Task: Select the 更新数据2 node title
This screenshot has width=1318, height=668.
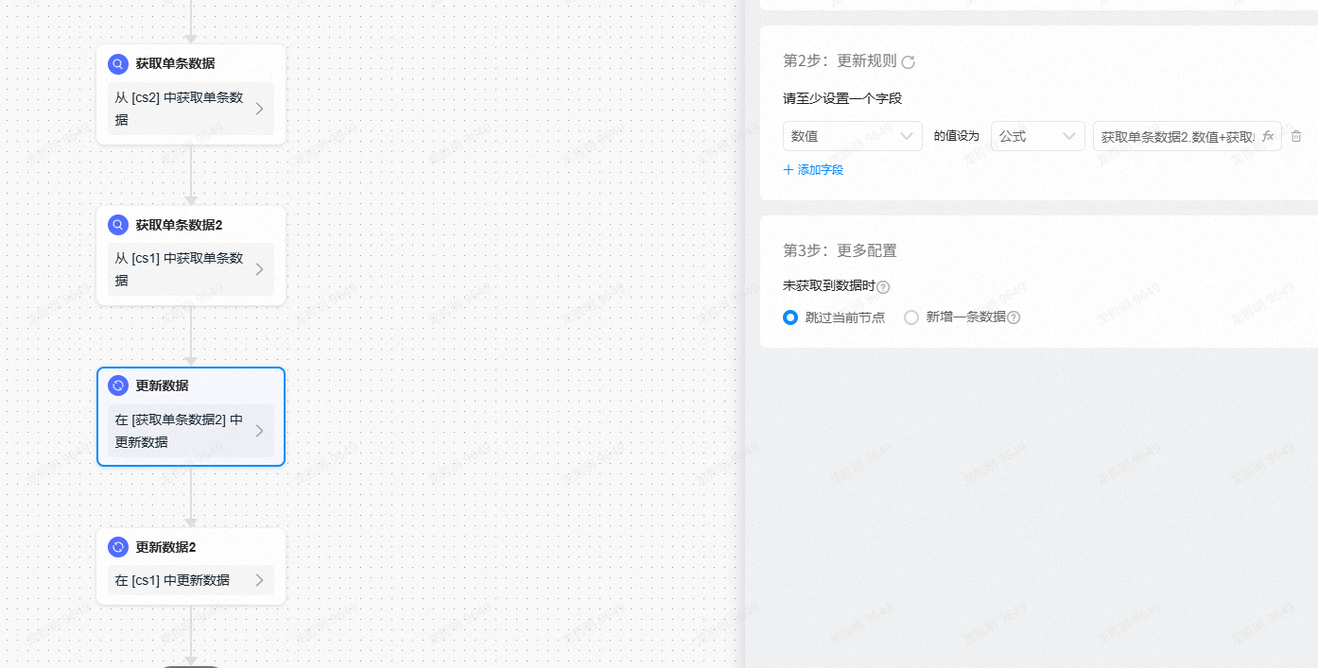Action: pyautogui.click(x=165, y=547)
